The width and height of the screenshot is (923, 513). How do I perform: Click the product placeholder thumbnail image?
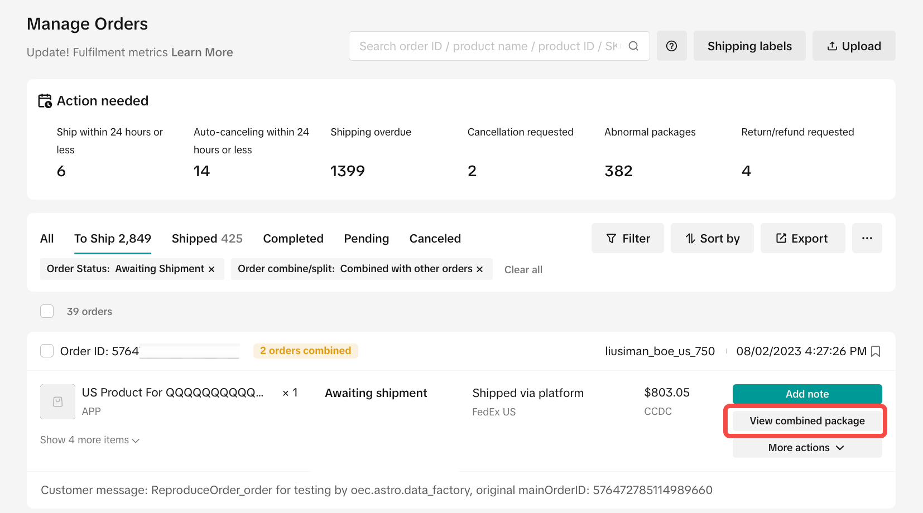pyautogui.click(x=57, y=401)
